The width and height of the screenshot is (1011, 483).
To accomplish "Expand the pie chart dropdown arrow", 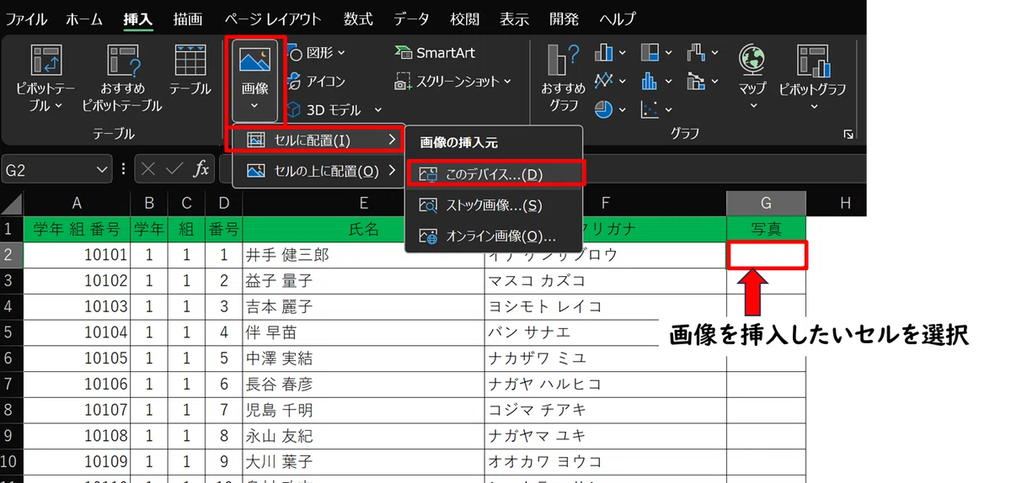I will point(622,110).
